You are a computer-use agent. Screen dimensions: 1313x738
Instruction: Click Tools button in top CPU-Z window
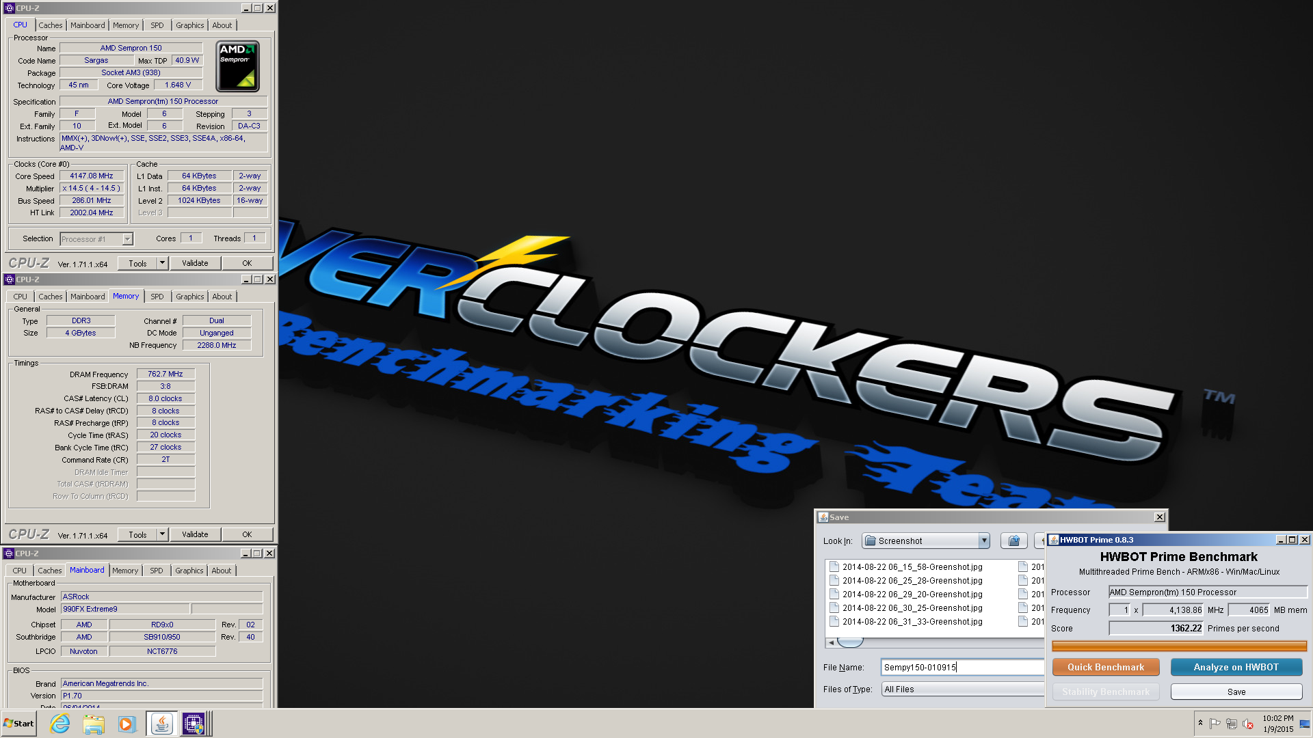(137, 263)
